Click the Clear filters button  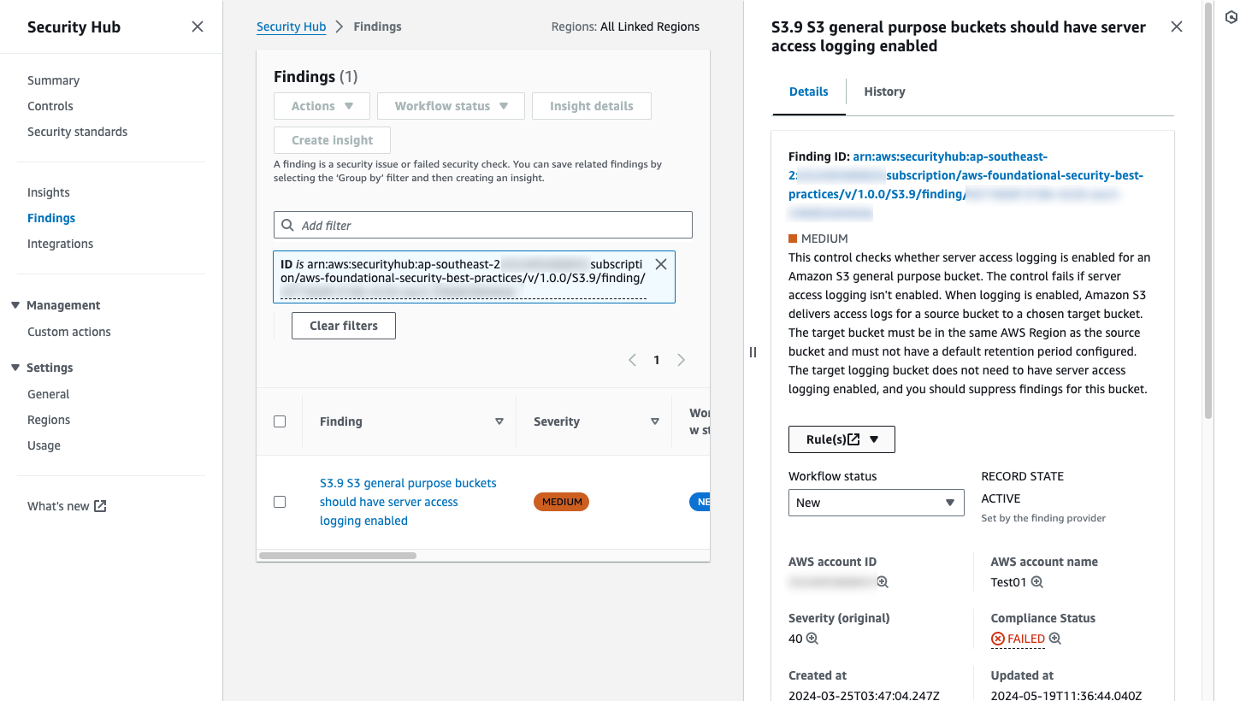(343, 325)
